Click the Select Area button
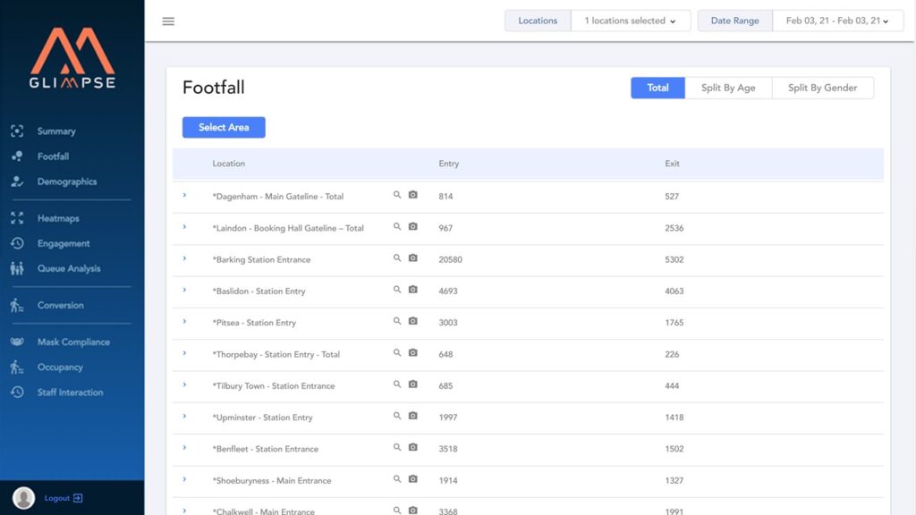Screen dimensions: 916x515 tap(224, 127)
